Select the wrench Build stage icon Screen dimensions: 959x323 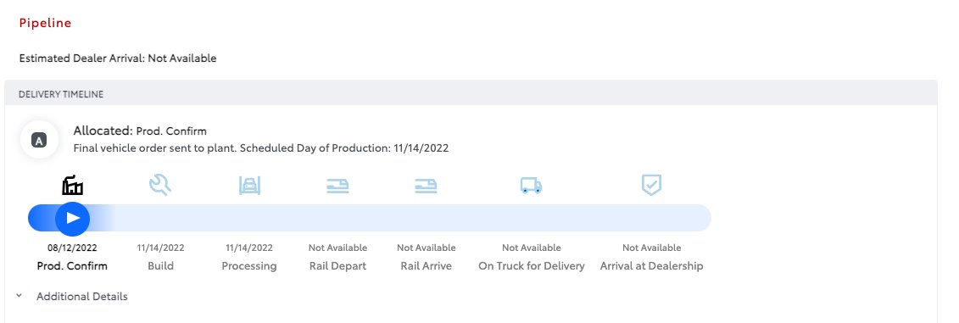tap(160, 185)
